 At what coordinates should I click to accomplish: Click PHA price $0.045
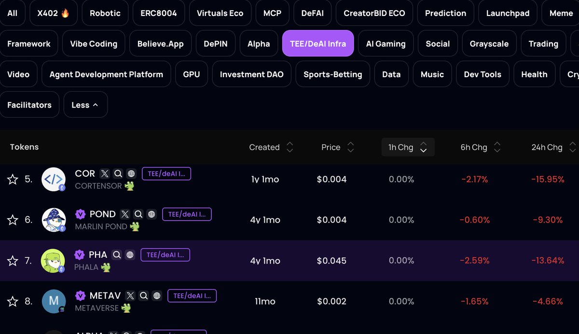click(x=331, y=261)
